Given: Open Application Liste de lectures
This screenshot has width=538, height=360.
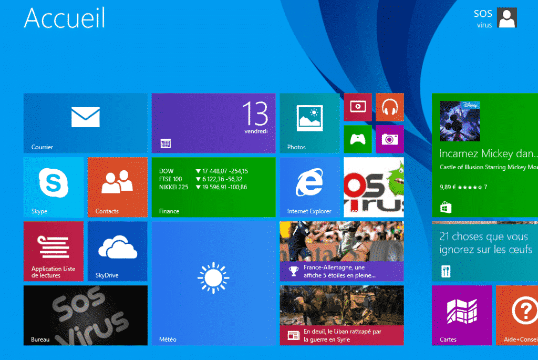Looking at the screenshot, I should (x=53, y=251).
